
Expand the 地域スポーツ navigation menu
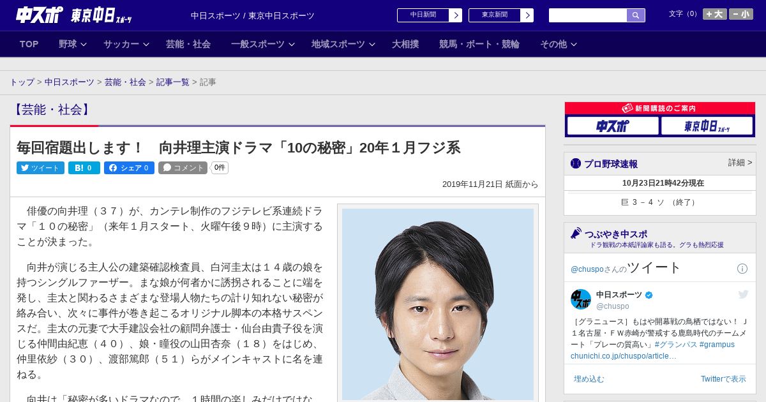343,44
